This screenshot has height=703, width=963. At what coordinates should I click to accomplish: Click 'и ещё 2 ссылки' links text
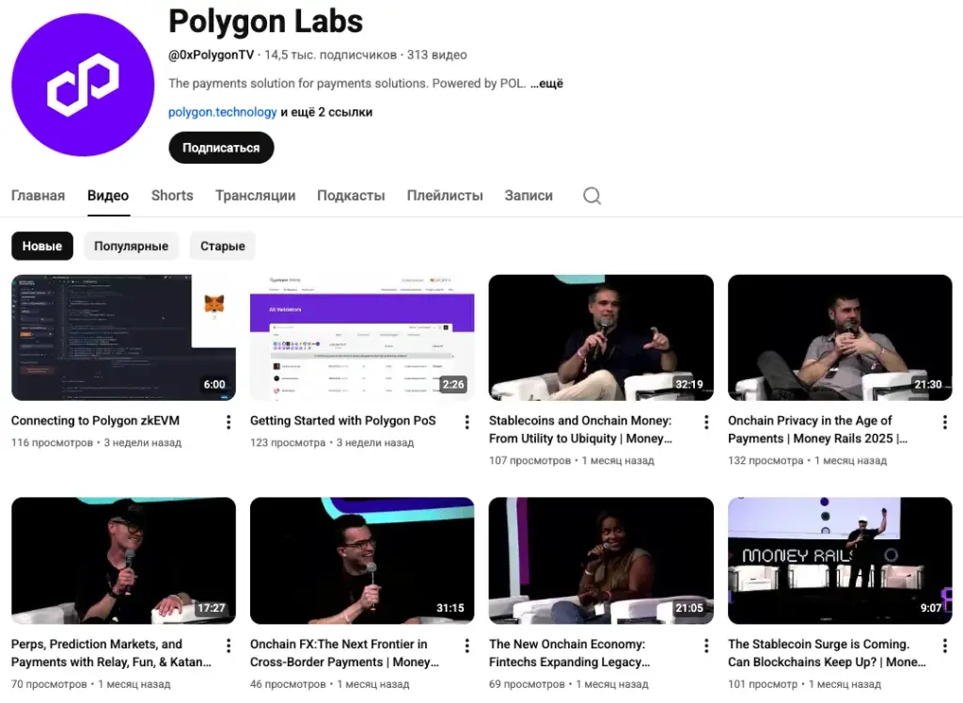click(x=326, y=112)
